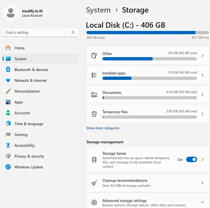Click the Accessibility figure icon
This screenshot has height=208, width=210.
8,145
